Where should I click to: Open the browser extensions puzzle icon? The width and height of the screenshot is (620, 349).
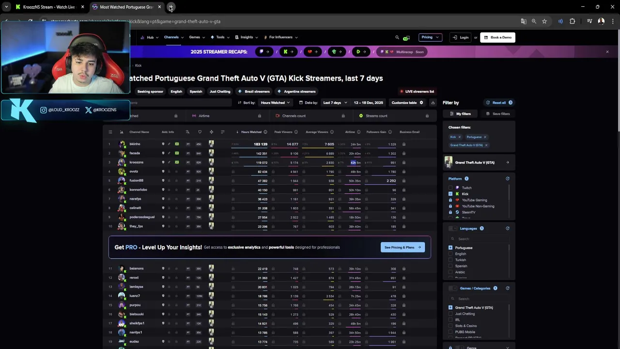tap(572, 21)
